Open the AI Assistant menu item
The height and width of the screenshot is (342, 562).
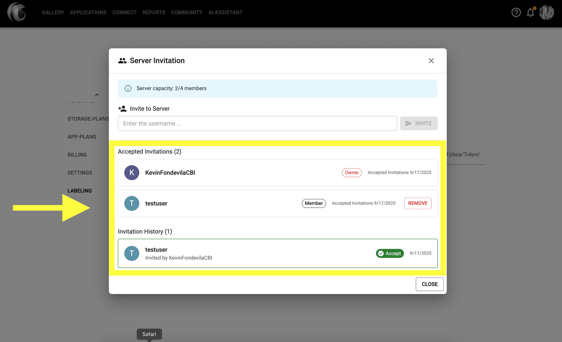pyautogui.click(x=225, y=13)
